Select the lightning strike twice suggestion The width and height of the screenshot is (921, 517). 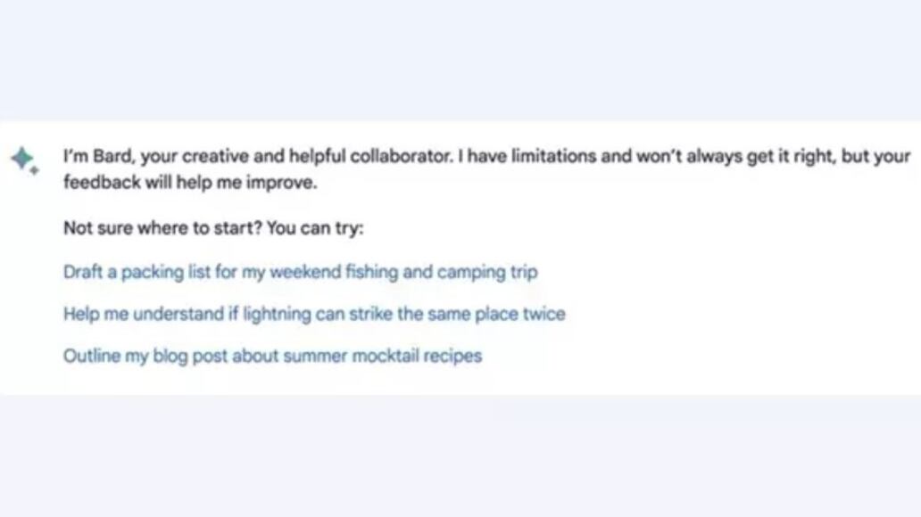[x=313, y=314]
